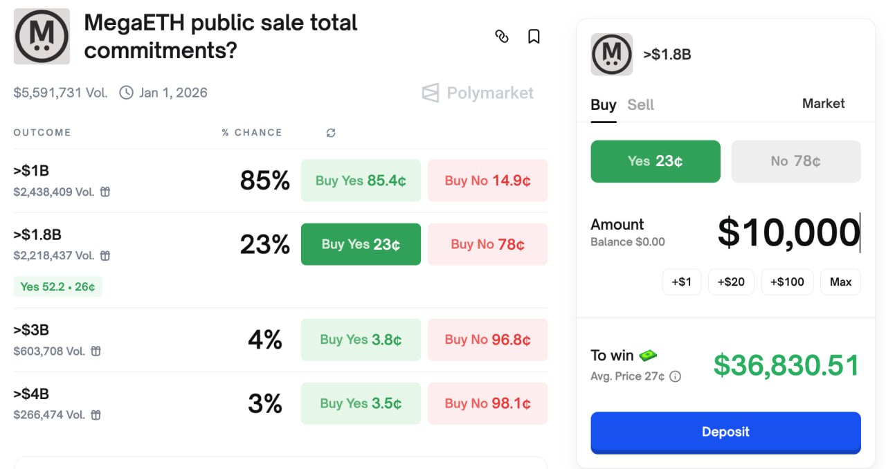Click the Max amount button
Viewport: 886px width, 469px height.
[x=840, y=282]
